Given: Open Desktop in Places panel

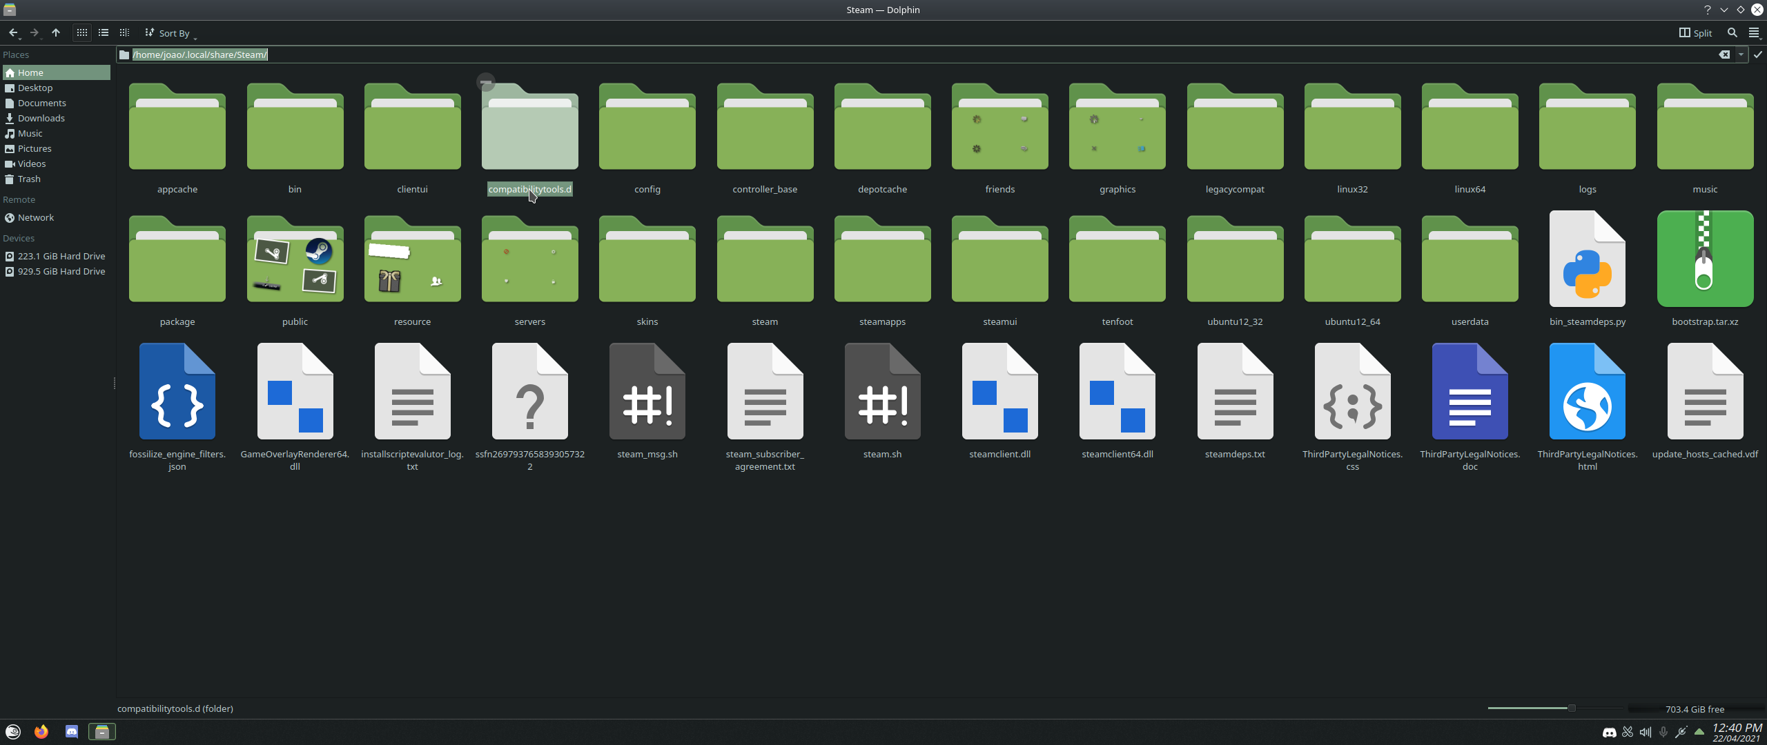Looking at the screenshot, I should [57, 88].
